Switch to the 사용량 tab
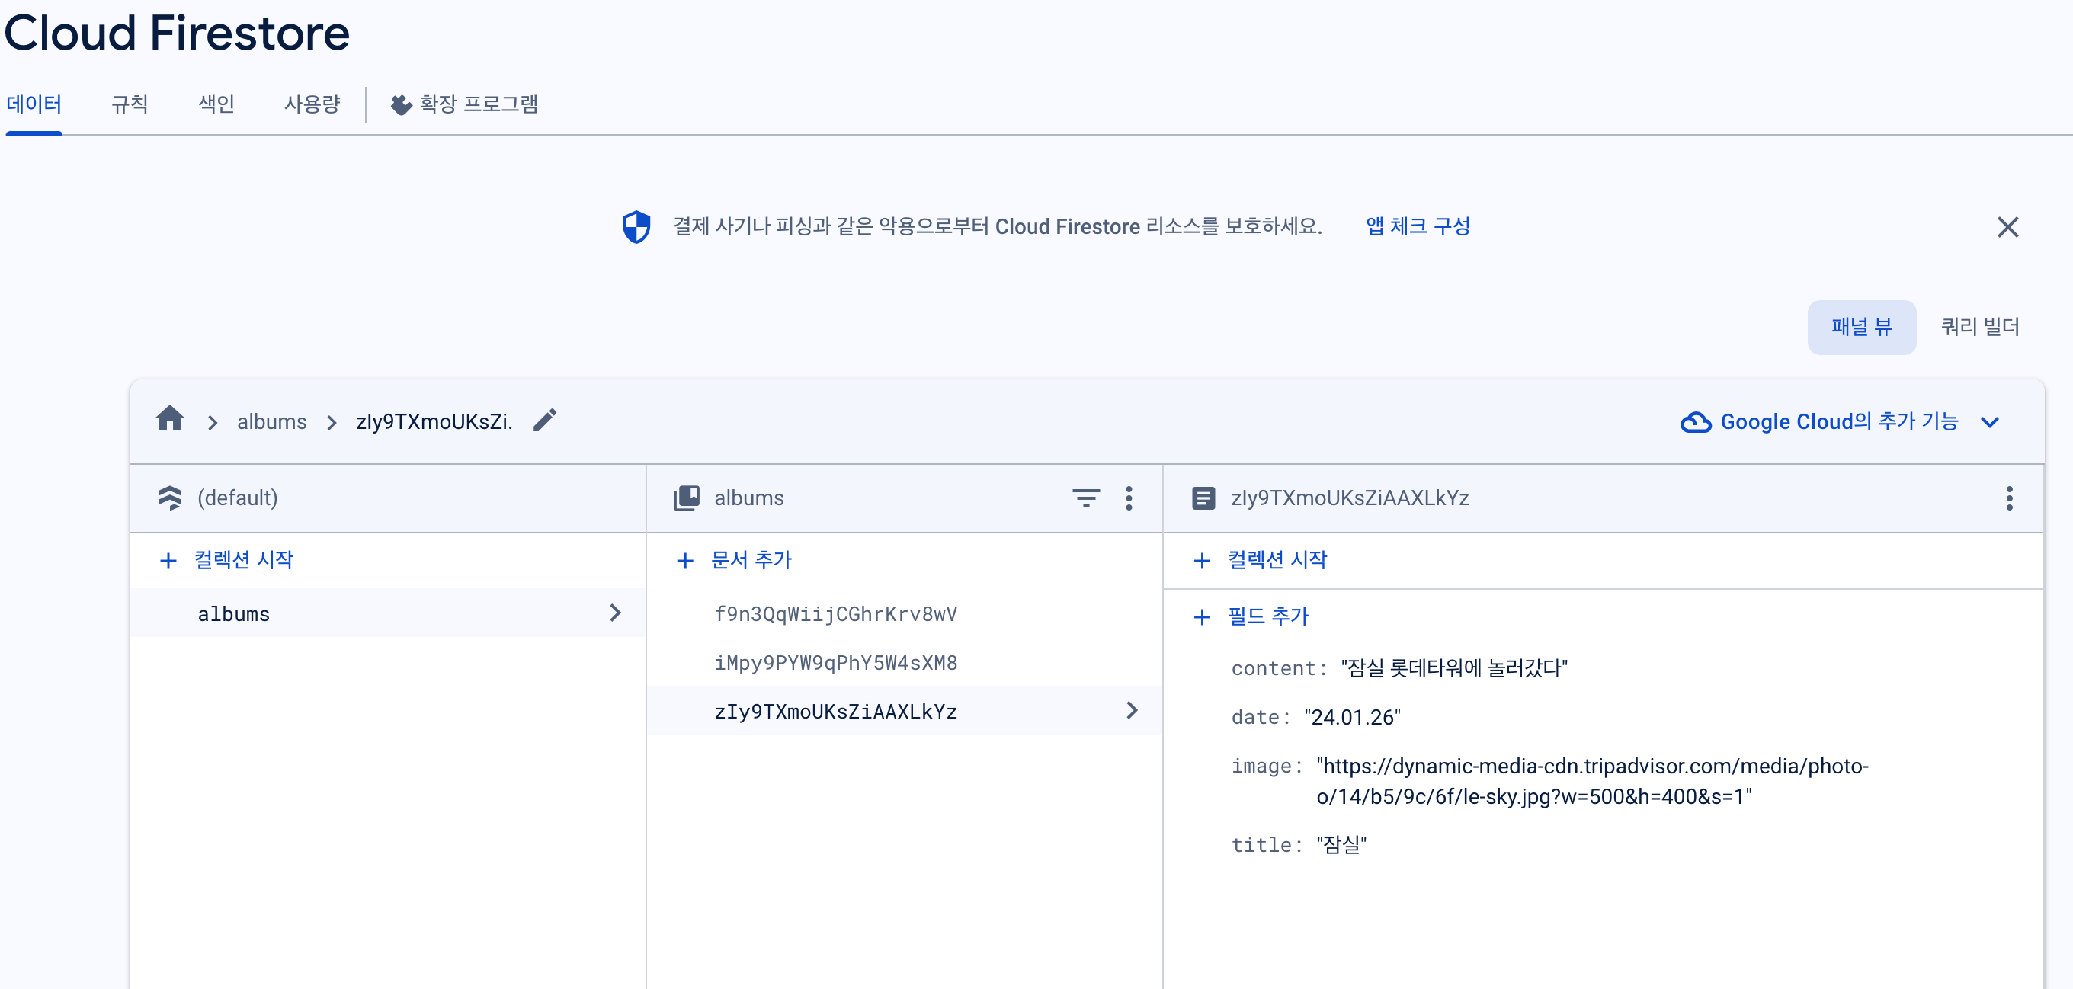2073x989 pixels. click(312, 104)
